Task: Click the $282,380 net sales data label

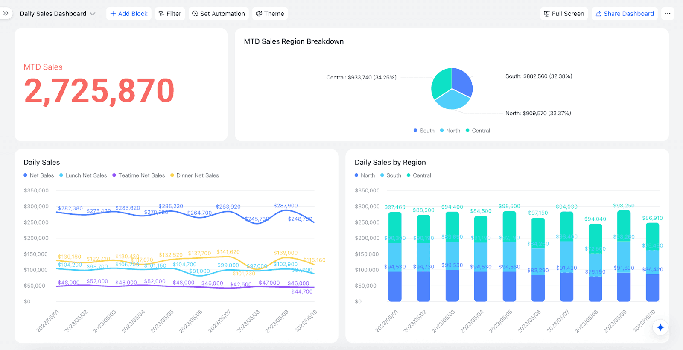Action: 70,208
